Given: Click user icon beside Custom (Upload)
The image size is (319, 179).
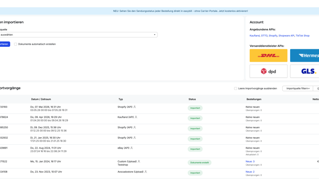Looking at the screenshot, I should 139,162.
